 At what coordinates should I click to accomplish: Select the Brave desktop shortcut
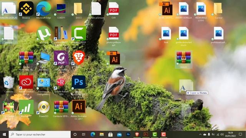click(78, 59)
